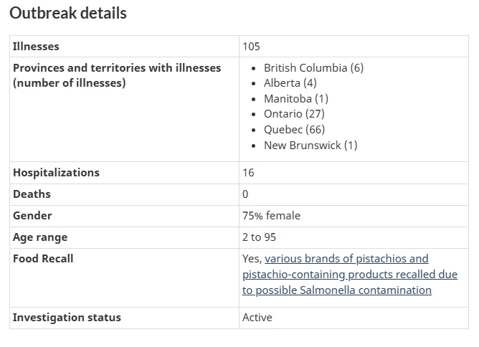This screenshot has height=347, width=479.
Task: Click the Age range label
Action: coord(40,237)
